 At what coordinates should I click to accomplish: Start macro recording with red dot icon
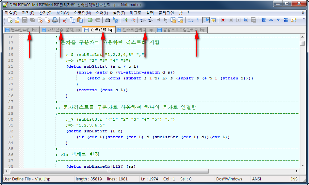click(223, 20)
